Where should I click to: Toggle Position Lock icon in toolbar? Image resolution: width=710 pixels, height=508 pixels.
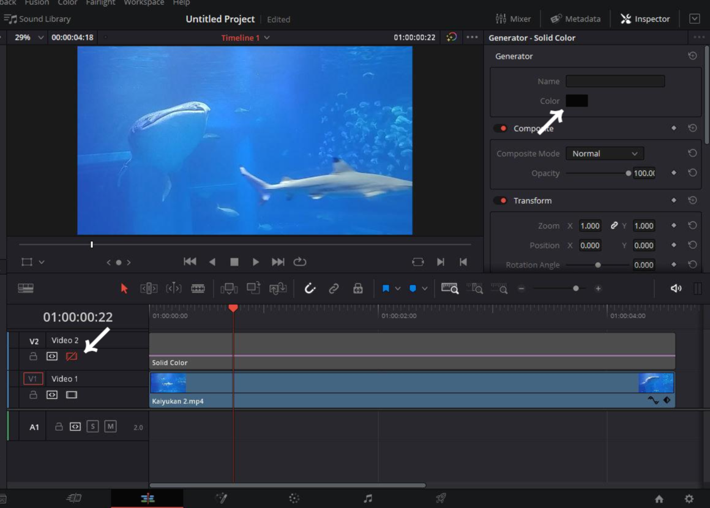click(x=357, y=288)
